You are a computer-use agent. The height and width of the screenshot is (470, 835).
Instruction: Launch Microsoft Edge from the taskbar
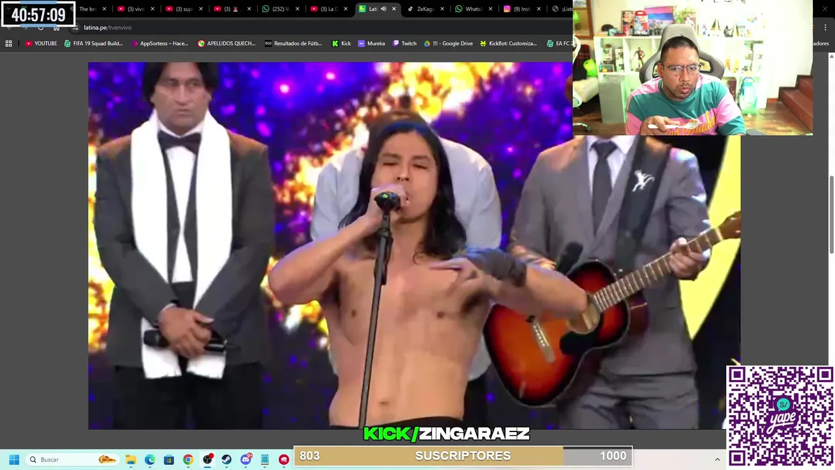coord(150,460)
